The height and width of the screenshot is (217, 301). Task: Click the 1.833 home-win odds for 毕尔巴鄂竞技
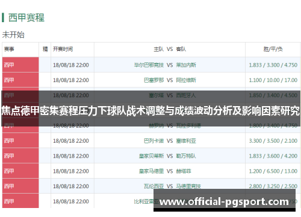click(x=255, y=65)
